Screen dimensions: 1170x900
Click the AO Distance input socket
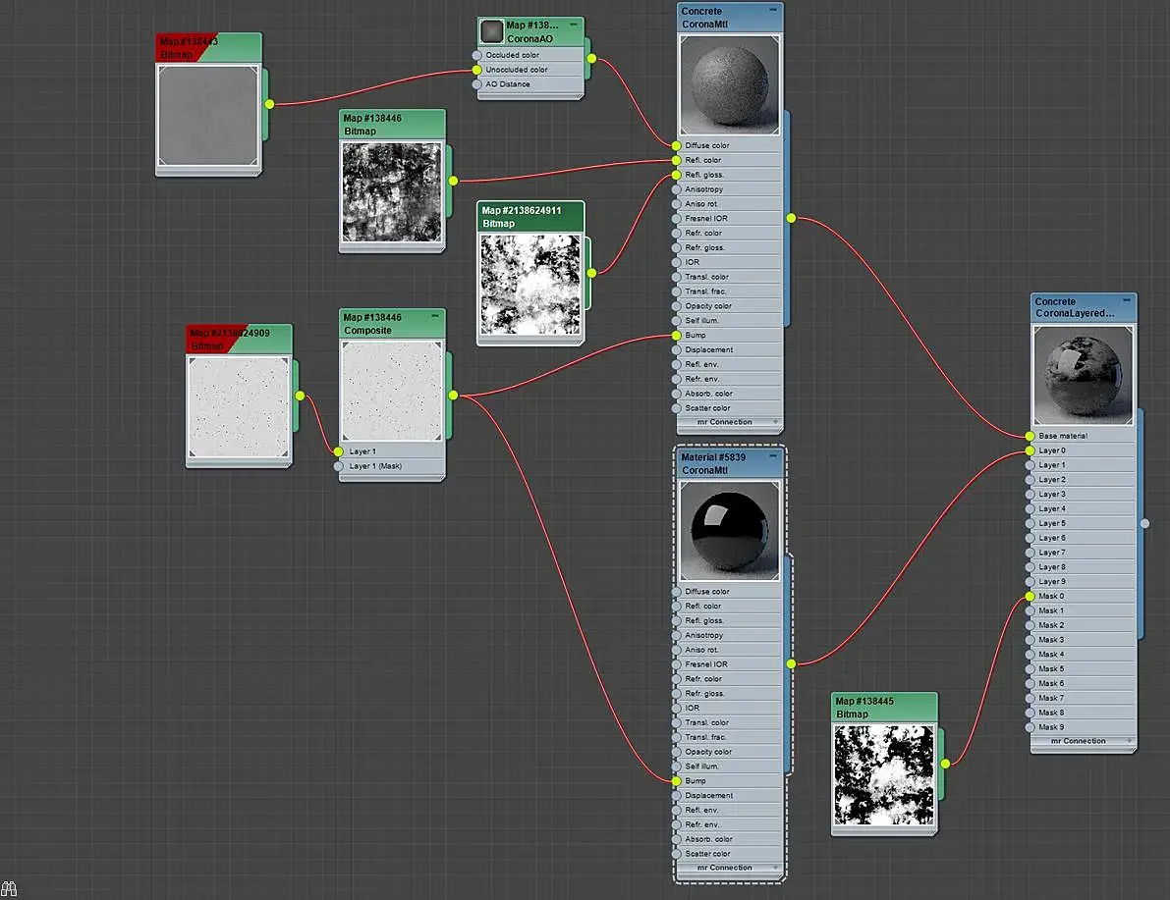pos(477,84)
